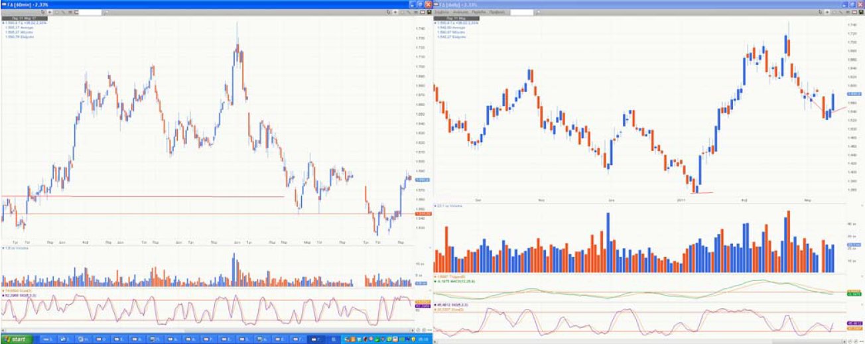Open the leftmost menu in daily chart window
Screen dimensions: 865x344
pyautogui.click(x=442, y=12)
